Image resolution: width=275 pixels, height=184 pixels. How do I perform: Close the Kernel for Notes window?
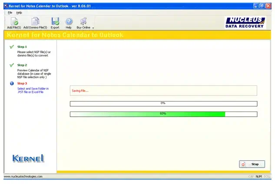[268, 6]
